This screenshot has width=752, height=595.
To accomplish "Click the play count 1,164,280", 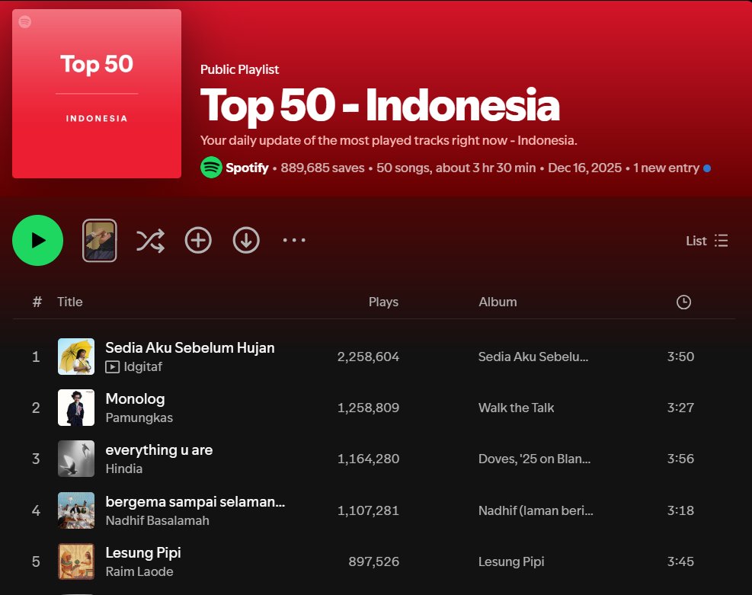I will [x=368, y=459].
